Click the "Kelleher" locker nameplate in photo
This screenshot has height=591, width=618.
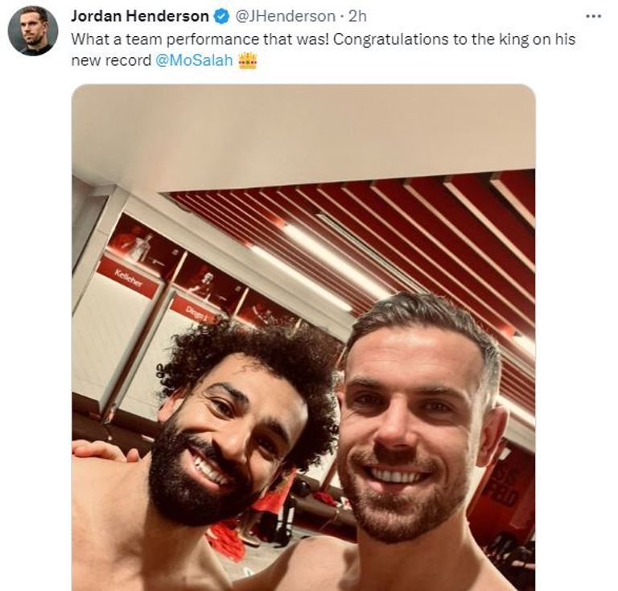coord(128,277)
